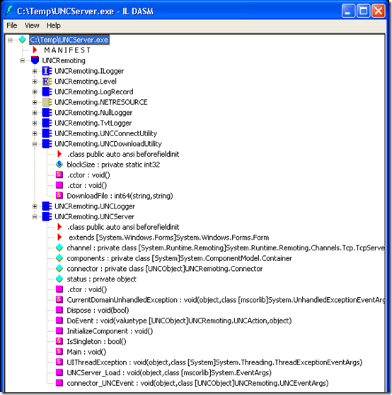Close the IL DASM window

tap(379, 11)
